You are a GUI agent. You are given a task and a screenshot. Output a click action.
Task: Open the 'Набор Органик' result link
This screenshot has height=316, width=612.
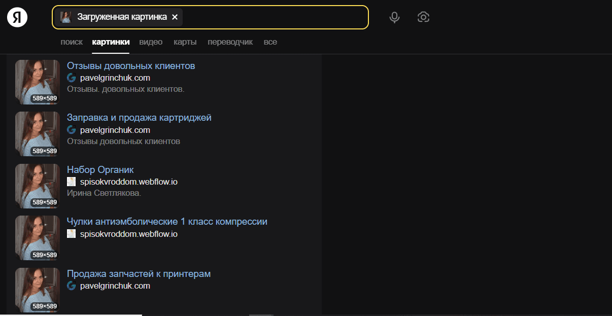[100, 169]
